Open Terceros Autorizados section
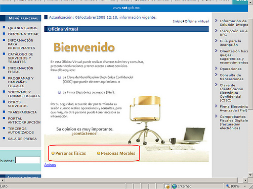The width and height of the screenshot is (253, 189). pyautogui.click(x=21, y=131)
